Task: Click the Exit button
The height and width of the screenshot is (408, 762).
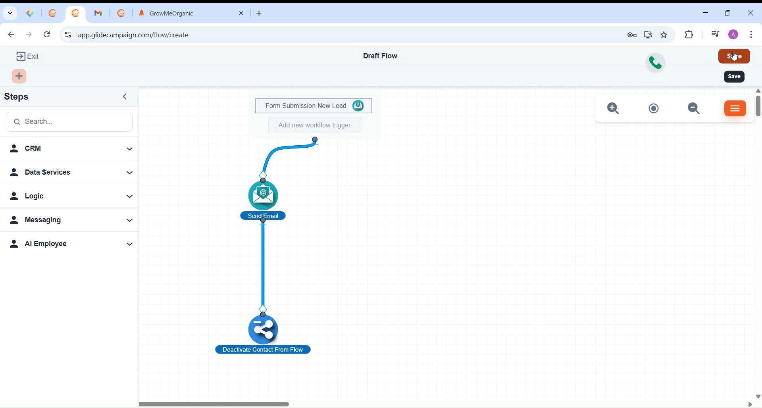Action: 28,56
